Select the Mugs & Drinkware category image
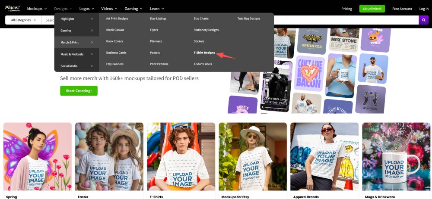This screenshot has height=199, width=432. (396, 156)
